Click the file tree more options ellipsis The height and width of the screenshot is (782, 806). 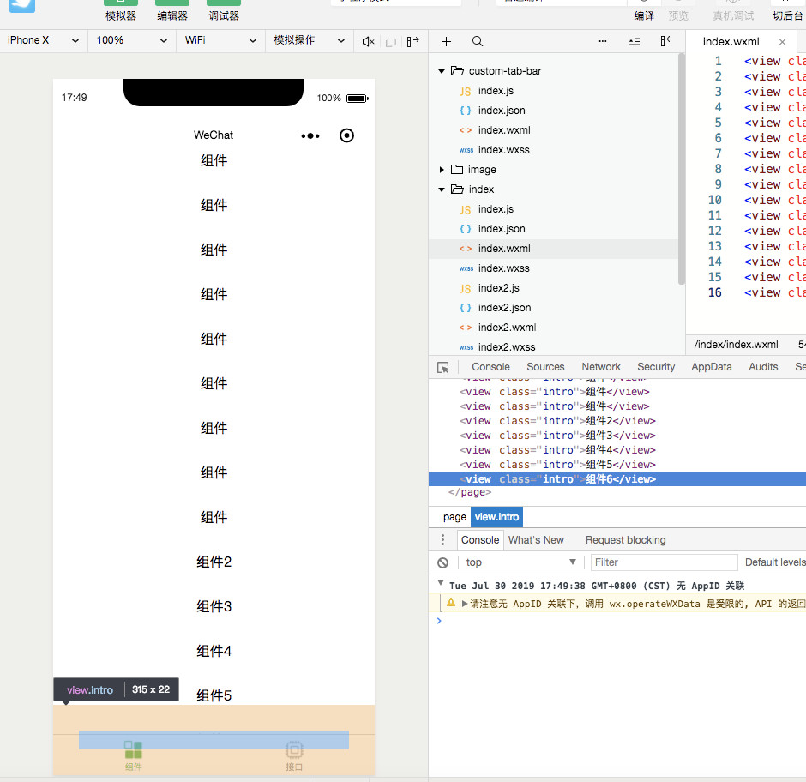pyautogui.click(x=602, y=41)
